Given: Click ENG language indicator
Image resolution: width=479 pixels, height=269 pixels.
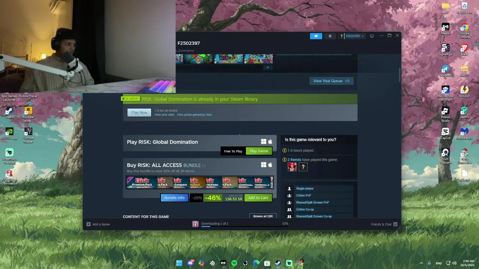Looking at the screenshot, I should point(439,263).
